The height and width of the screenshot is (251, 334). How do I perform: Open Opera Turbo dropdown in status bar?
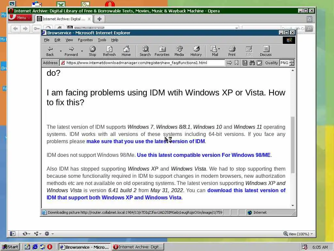49,234
